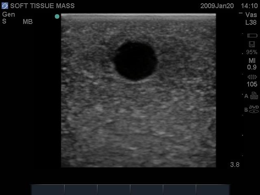
Task: Click the teal orientation marker dot
Action: pos(57,17)
